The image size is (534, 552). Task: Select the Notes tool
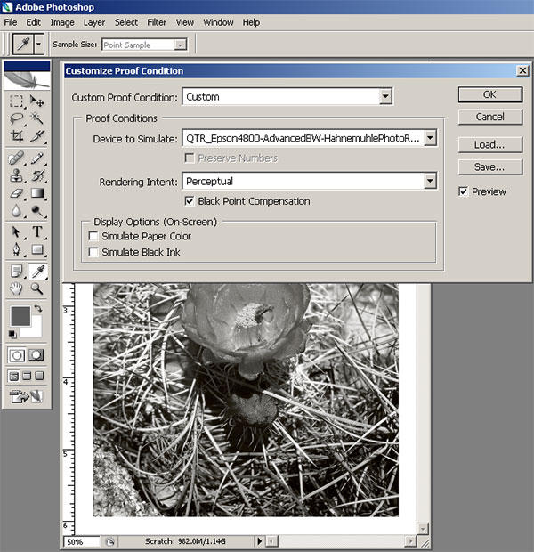(x=16, y=271)
